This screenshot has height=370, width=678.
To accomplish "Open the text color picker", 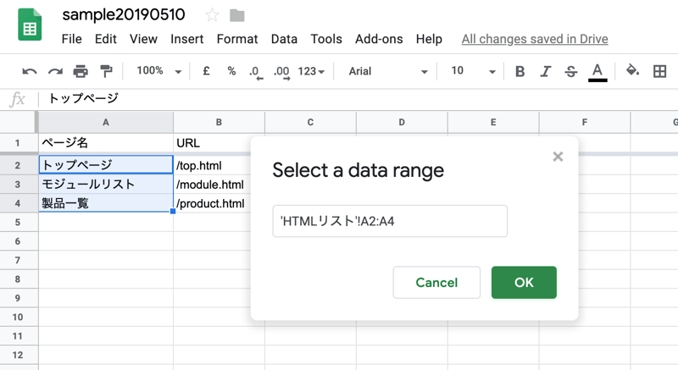I will pyautogui.click(x=597, y=71).
